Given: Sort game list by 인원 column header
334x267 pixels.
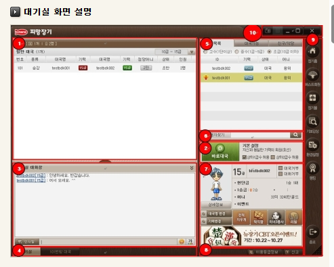Looking at the screenshot, I should tap(182, 59).
